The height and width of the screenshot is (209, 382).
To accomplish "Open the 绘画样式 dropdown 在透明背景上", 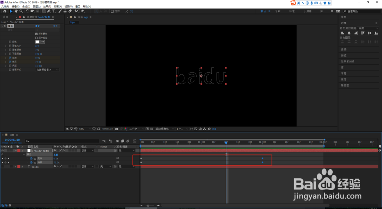I will [47, 70].
